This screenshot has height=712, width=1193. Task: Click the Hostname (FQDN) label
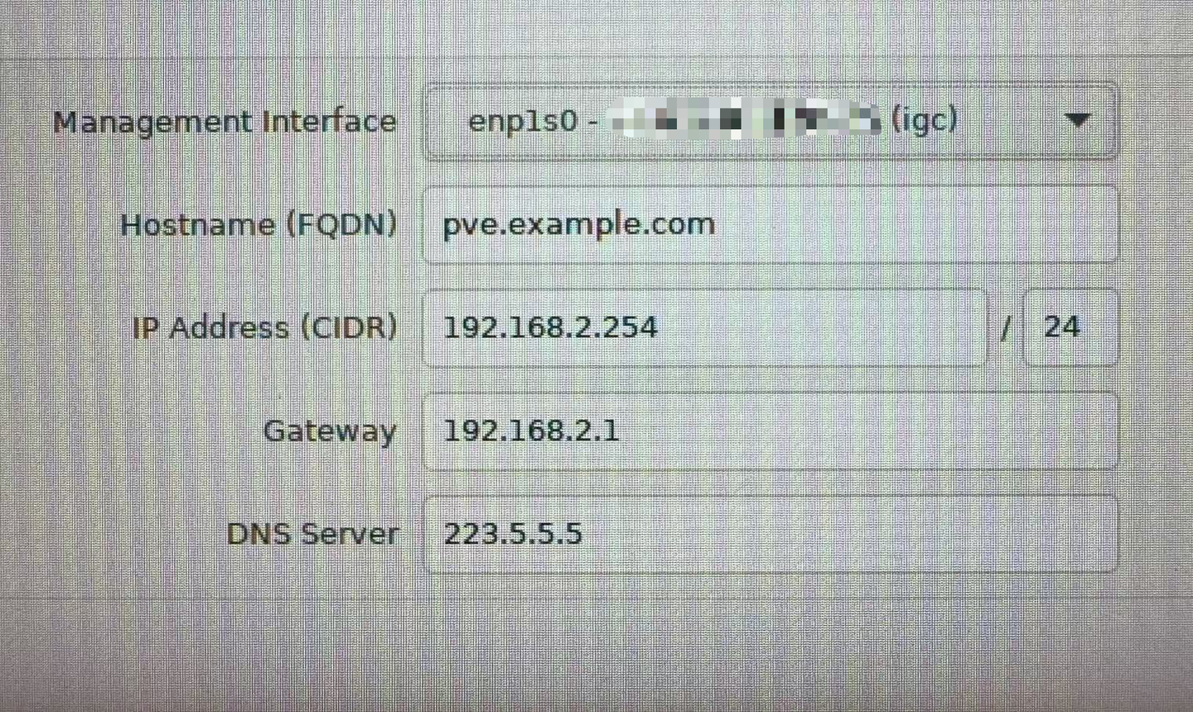(258, 225)
